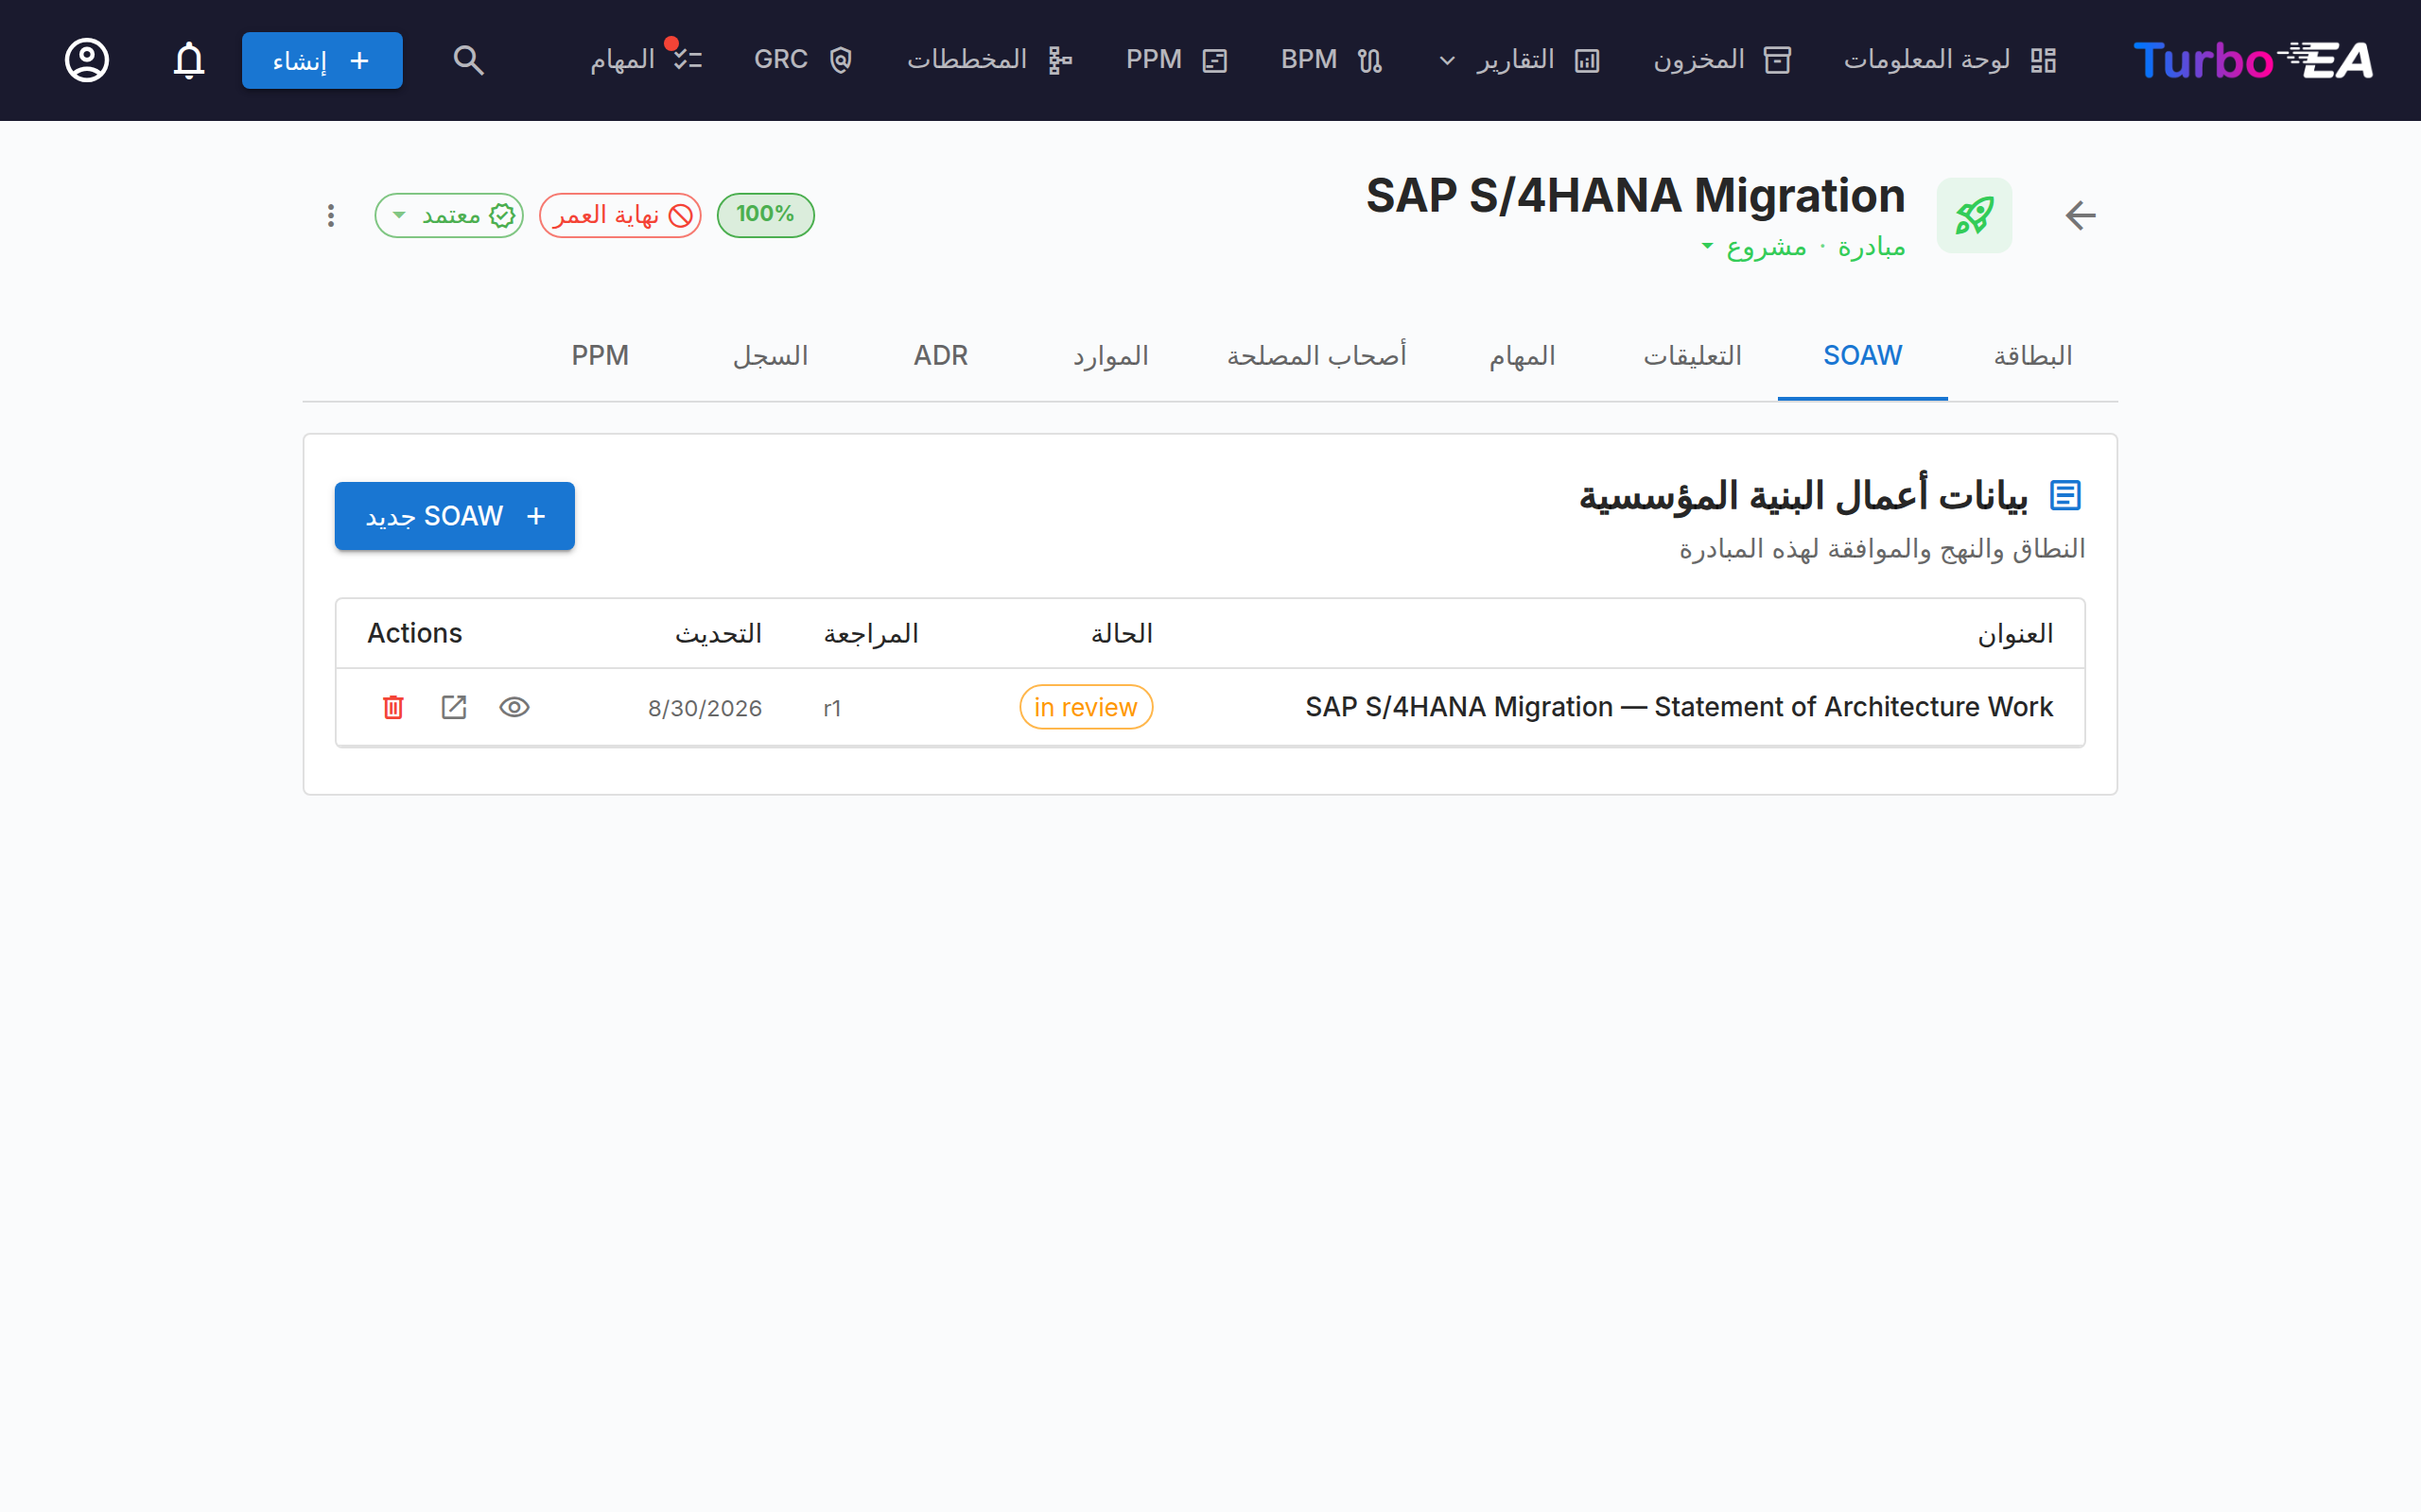
Task: Open the الموارد resources tab
Action: click(1110, 356)
